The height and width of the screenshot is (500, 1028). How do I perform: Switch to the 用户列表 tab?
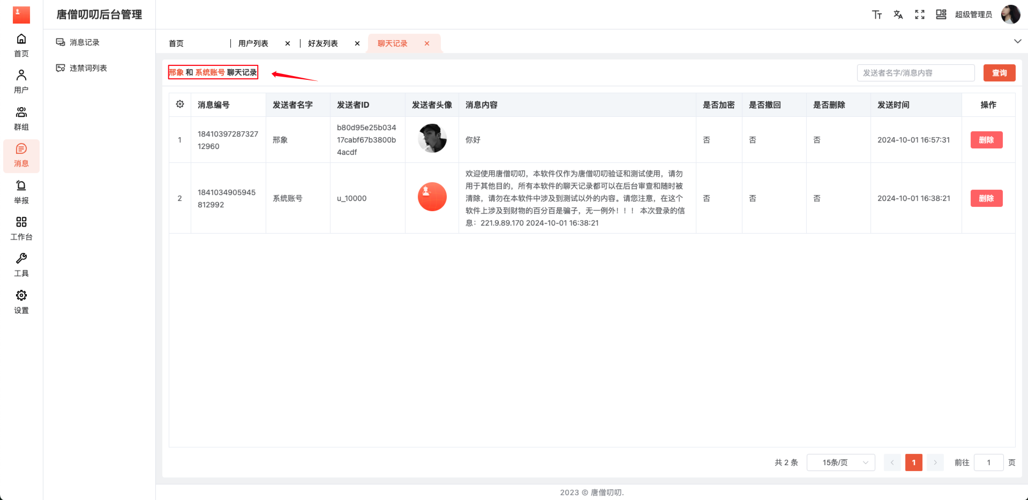point(253,43)
